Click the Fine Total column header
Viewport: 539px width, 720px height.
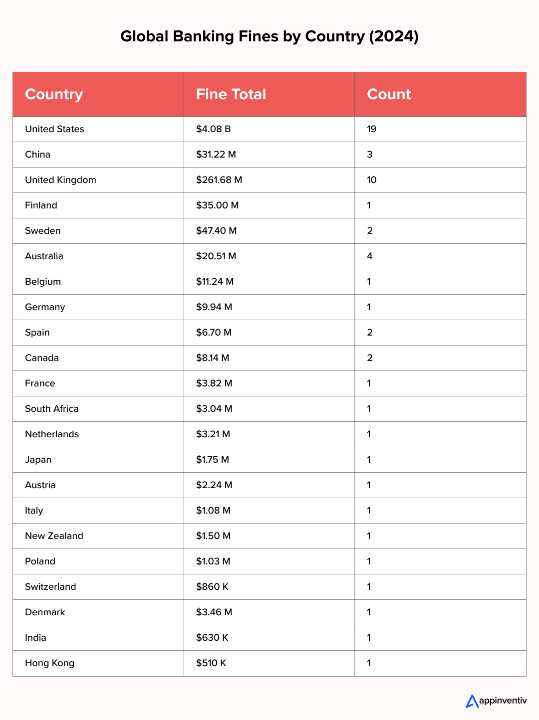tap(231, 94)
